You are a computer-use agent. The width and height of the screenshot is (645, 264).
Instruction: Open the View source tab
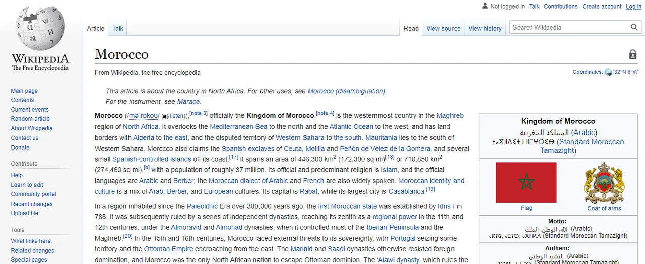point(443,28)
